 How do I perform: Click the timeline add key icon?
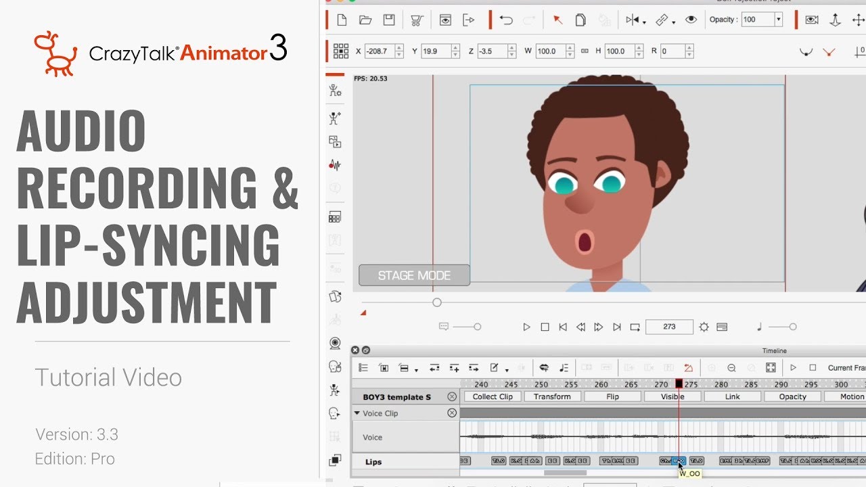coord(455,368)
